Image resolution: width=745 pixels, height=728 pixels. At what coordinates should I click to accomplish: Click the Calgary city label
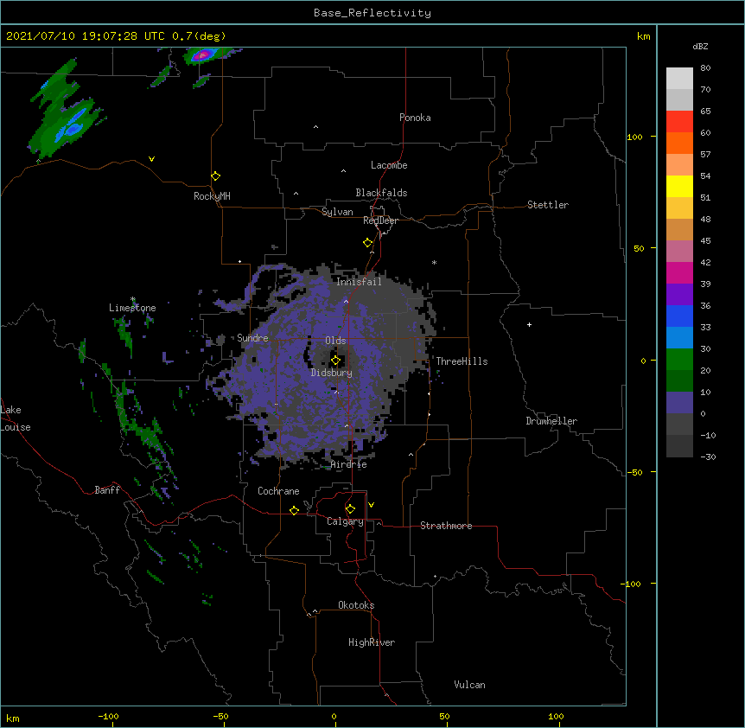point(345,521)
